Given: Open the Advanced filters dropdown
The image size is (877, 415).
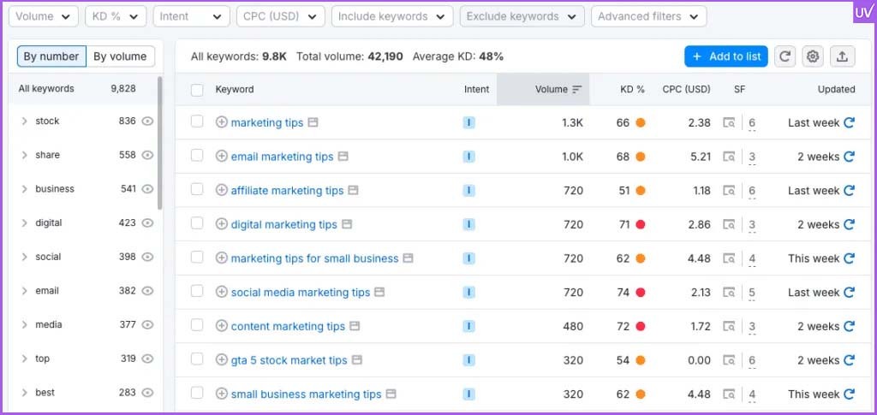Looking at the screenshot, I should [x=649, y=16].
